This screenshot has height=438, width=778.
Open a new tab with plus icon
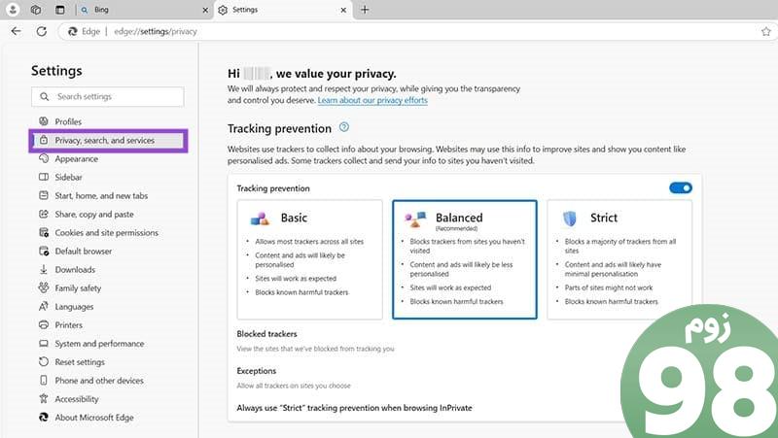365,10
